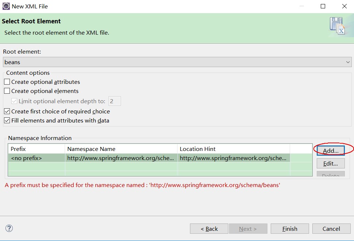This screenshot has width=354, height=241.
Task: Uncheck Fill elements and attributes with data
Action: point(7,120)
